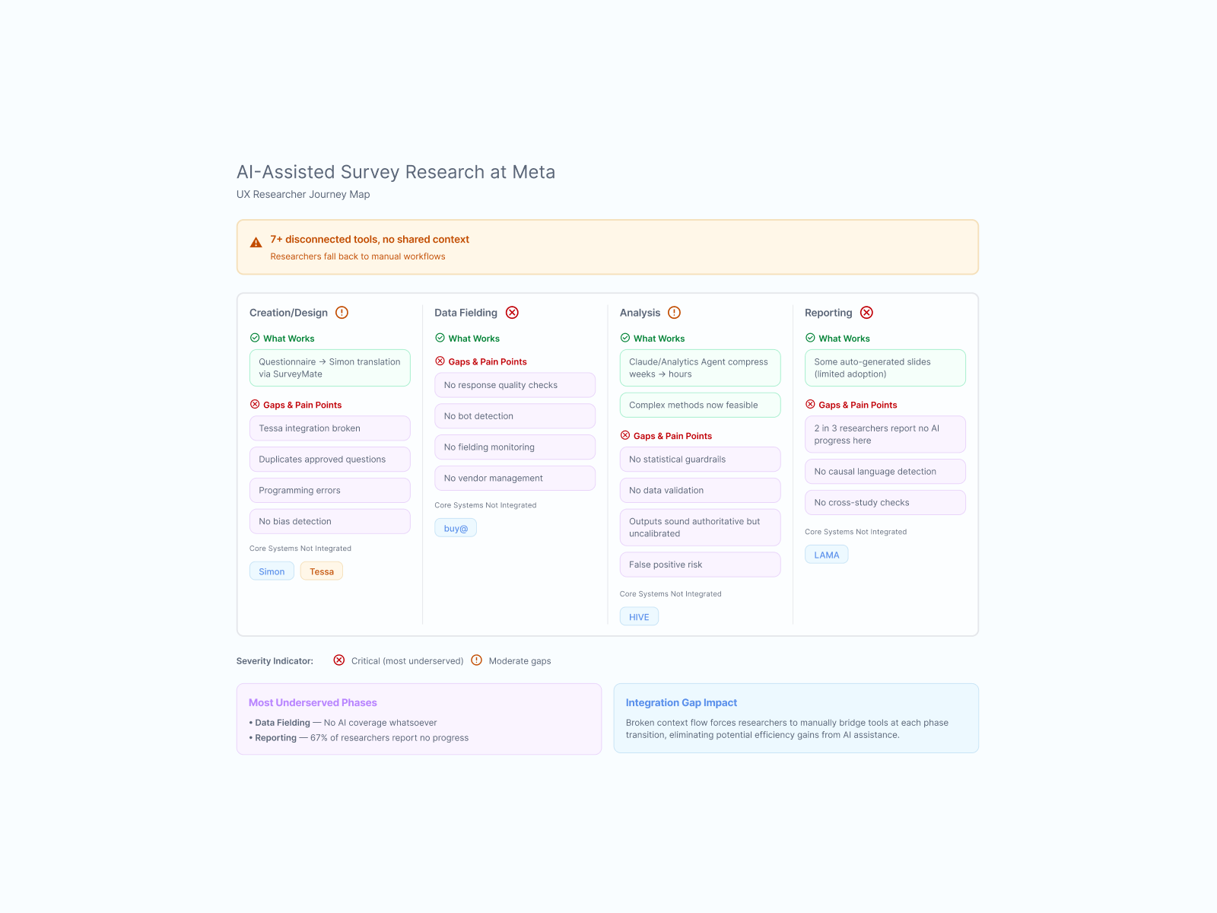Viewport: 1217px width, 913px height.
Task: Click the critical X icon next to Reporting
Action: click(867, 313)
